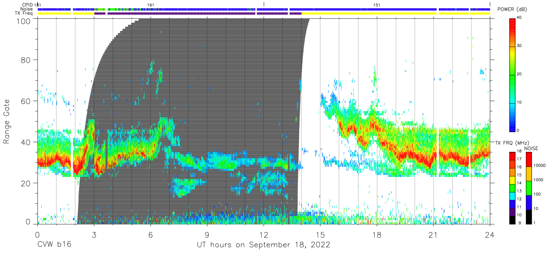This screenshot has height=254, width=551.
Task: Click the purple segment of the TX FRQ colorbar
Action: pyautogui.click(x=512, y=212)
